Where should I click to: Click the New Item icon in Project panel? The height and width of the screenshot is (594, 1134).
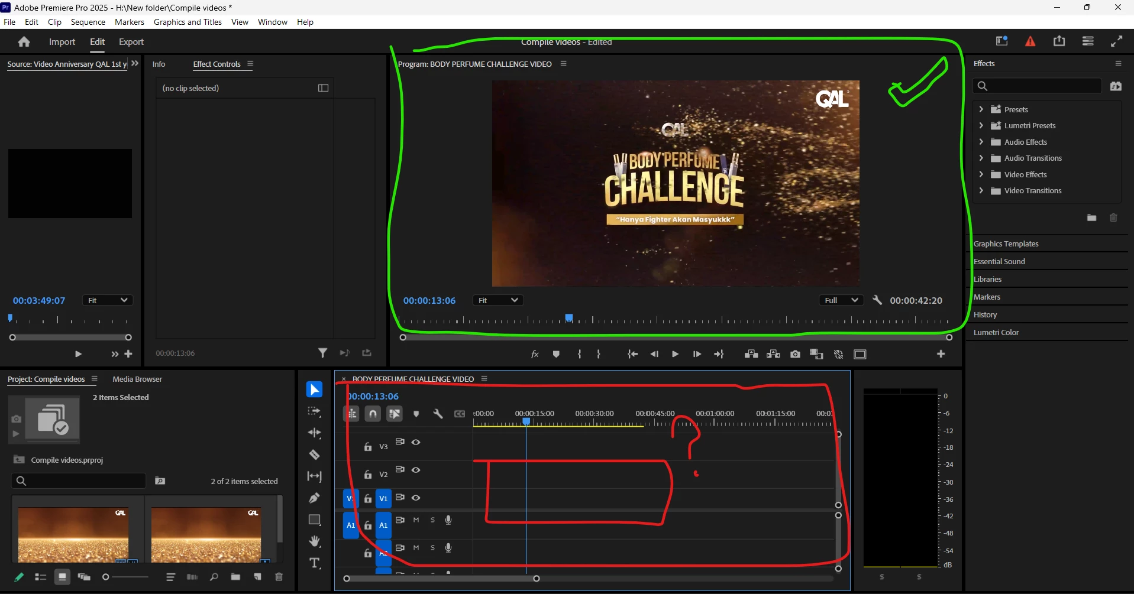(257, 577)
